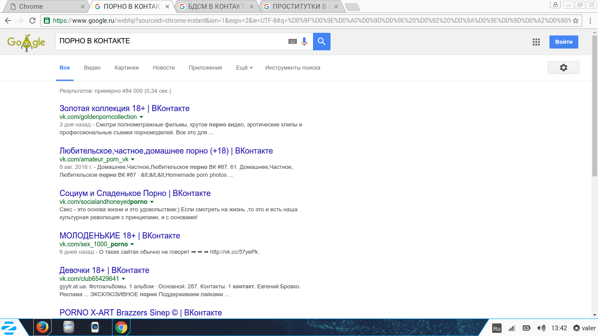598x336 pixels.
Task: Open result X-ART Brazzers Sinep | ВКонтакте
Action: tap(141, 312)
